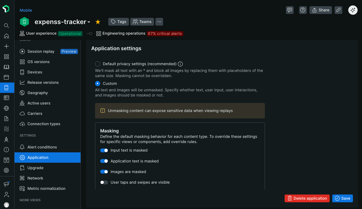Click the Delete application button
The height and width of the screenshot is (209, 362).
pyautogui.click(x=307, y=198)
